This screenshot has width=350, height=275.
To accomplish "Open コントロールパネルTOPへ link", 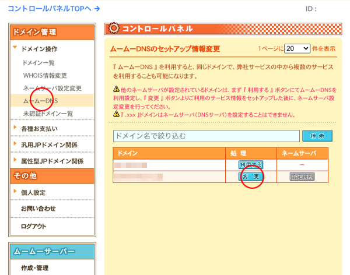I will (x=54, y=9).
